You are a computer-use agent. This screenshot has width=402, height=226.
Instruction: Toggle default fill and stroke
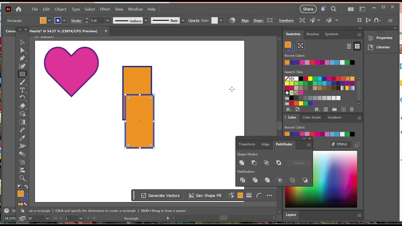coord(19,187)
